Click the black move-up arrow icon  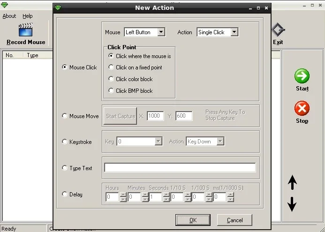coord(292,182)
